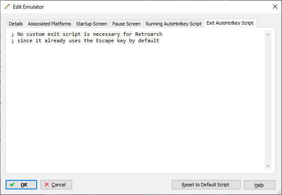Click the script scrollbar down arrow
Screen dimensions: 282x195
click(268, 166)
